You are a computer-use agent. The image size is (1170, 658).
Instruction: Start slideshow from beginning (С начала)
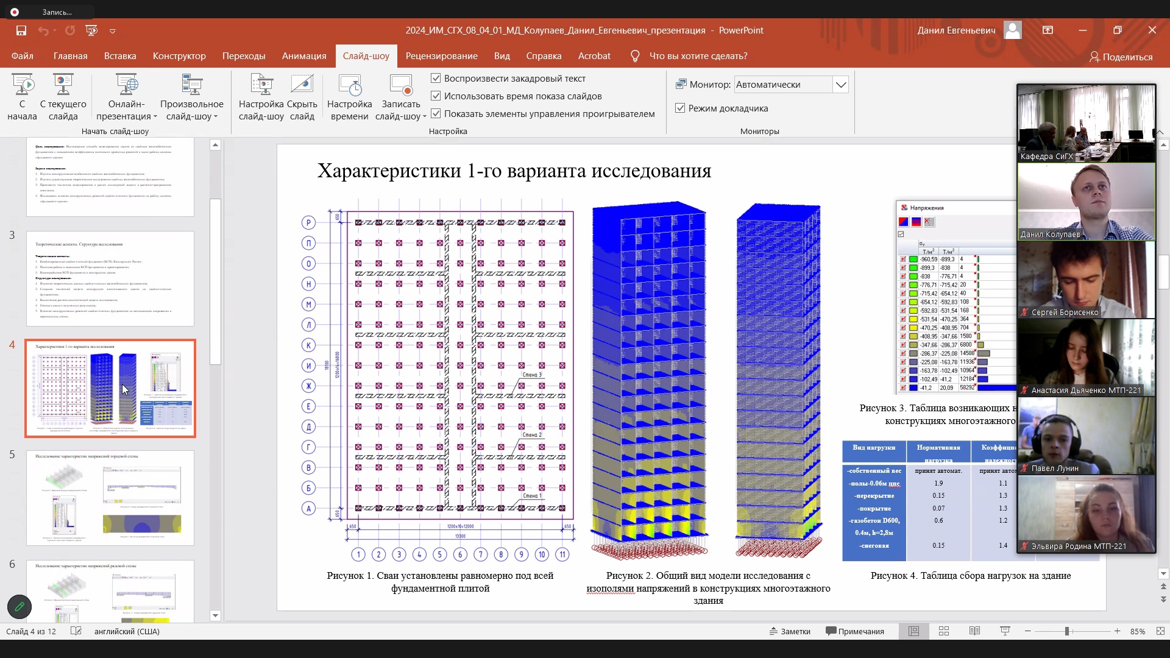pos(22,97)
